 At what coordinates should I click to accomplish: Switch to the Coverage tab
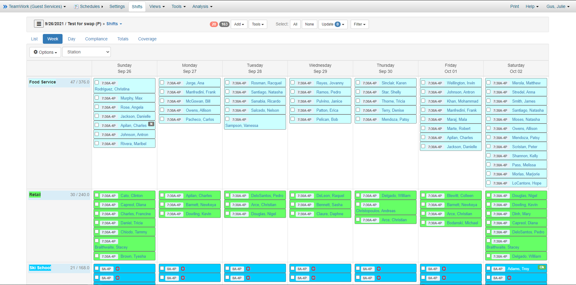147,39
